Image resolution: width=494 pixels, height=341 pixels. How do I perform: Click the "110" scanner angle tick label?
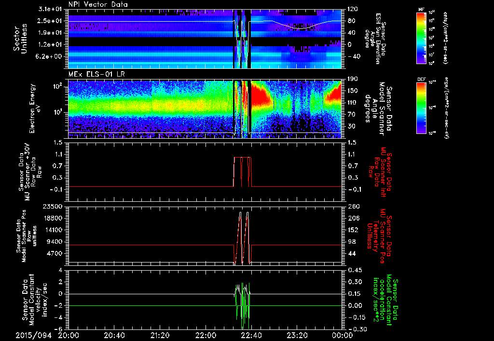[x=353, y=103]
